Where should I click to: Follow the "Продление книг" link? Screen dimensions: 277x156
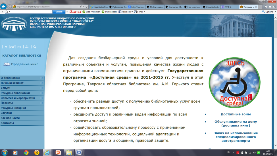(x=24, y=64)
